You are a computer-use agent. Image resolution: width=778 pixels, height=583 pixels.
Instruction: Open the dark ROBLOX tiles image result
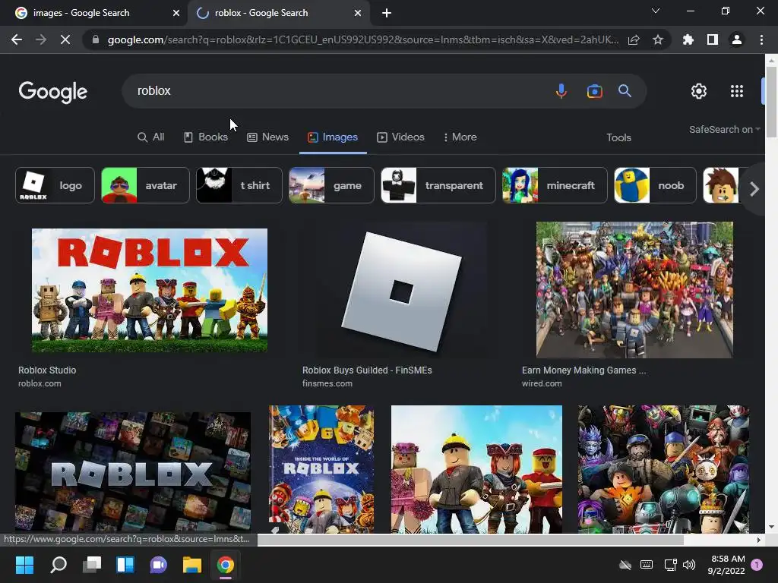[x=132, y=472]
